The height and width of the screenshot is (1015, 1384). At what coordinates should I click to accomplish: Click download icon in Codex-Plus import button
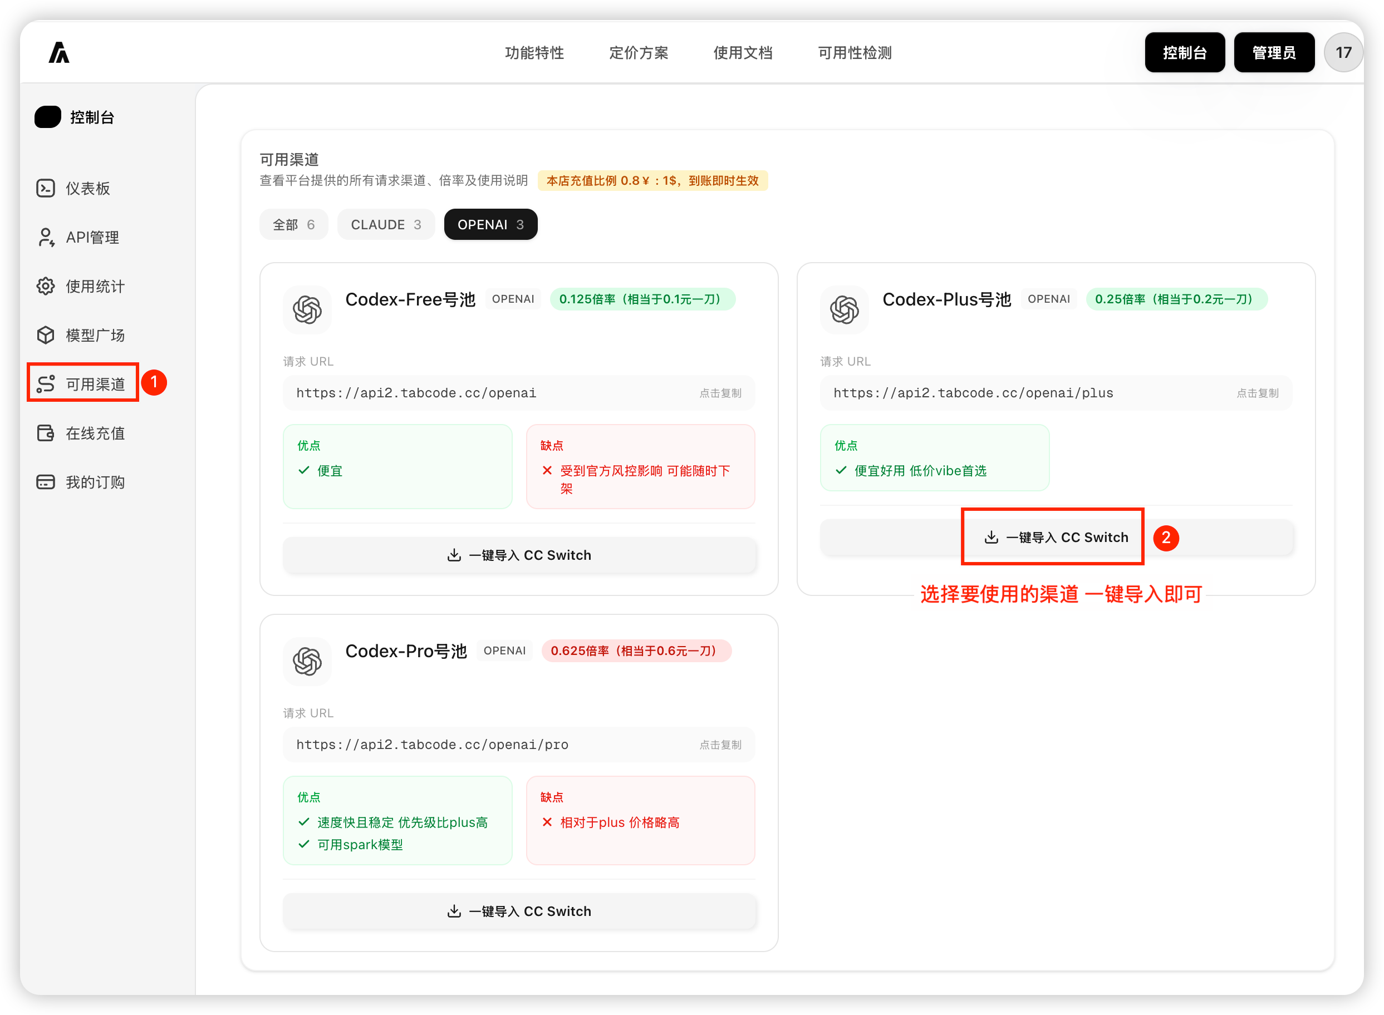pyautogui.click(x=992, y=538)
